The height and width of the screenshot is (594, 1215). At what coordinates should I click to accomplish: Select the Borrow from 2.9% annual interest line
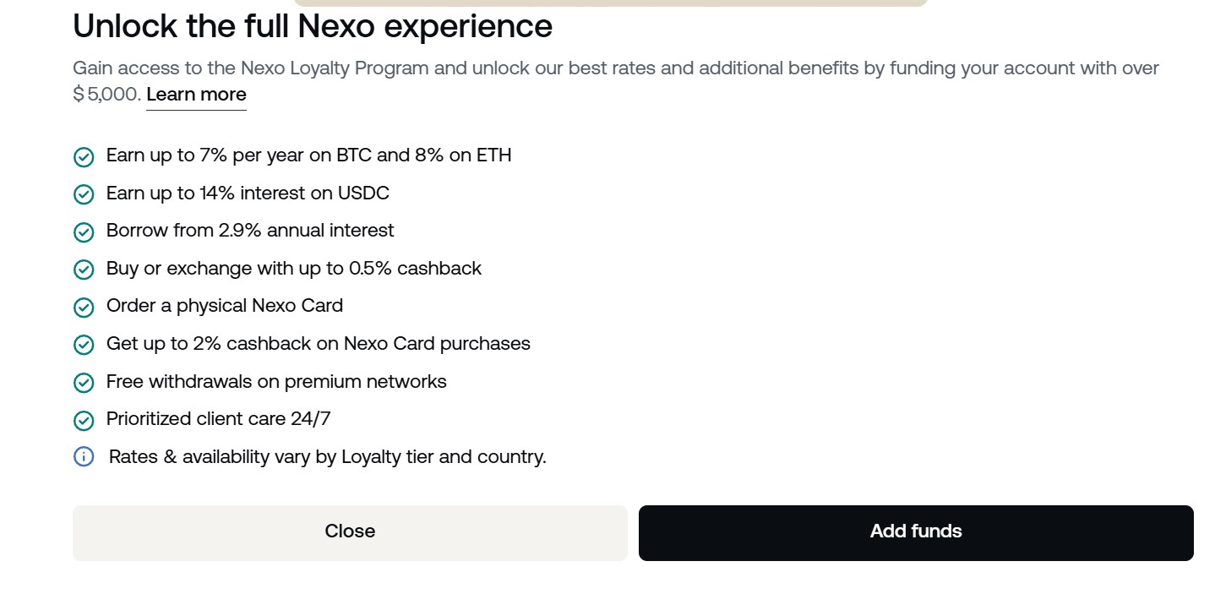(250, 231)
